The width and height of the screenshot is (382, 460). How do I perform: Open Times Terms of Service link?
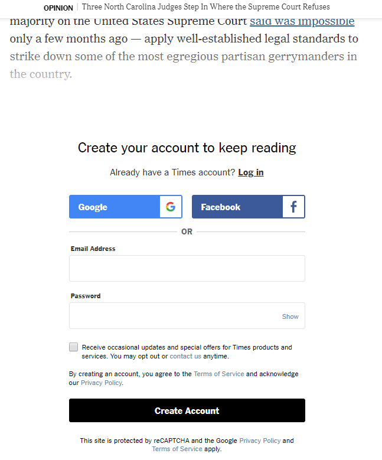pos(219,374)
